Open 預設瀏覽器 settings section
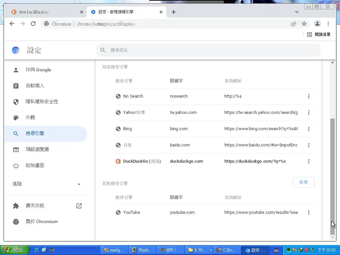340x255 pixels. pyautogui.click(x=46, y=149)
